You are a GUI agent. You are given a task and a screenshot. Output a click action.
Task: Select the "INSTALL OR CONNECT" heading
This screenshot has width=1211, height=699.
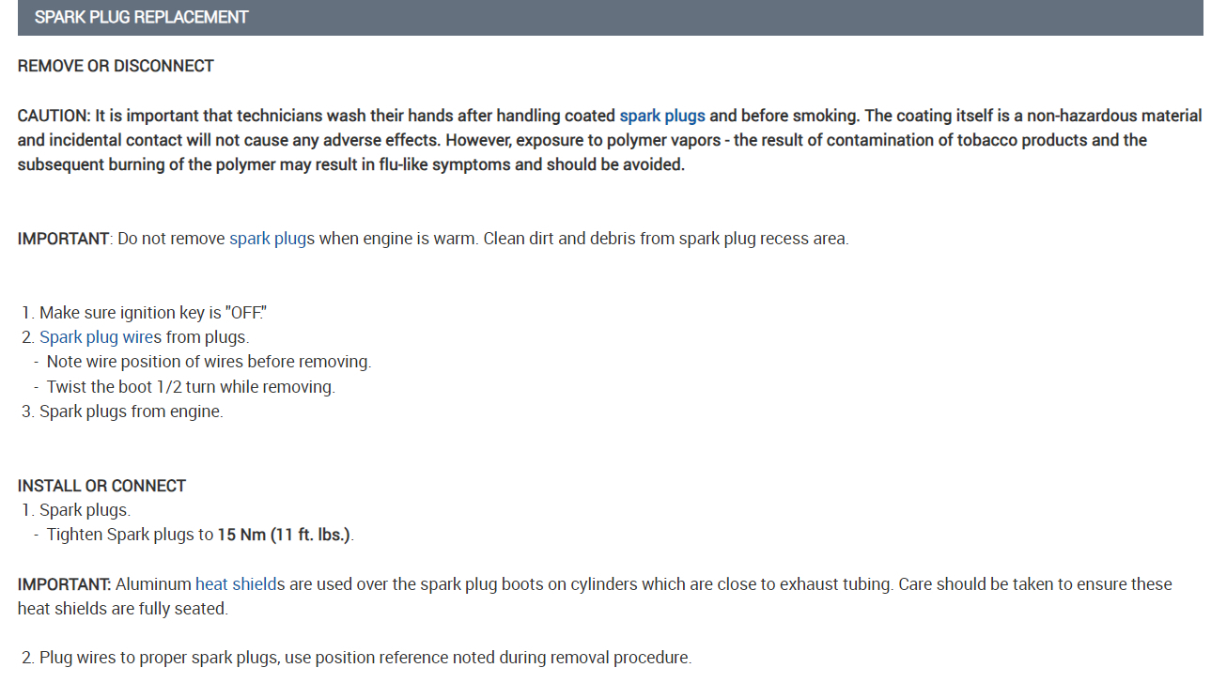pos(101,486)
